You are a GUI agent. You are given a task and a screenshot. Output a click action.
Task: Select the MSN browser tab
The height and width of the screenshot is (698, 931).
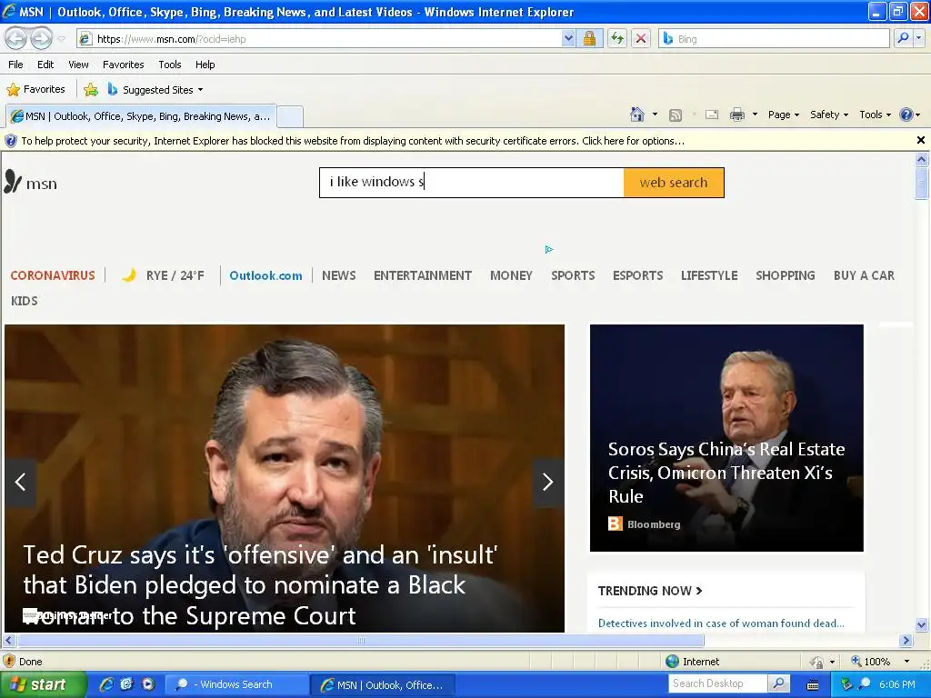(x=141, y=116)
